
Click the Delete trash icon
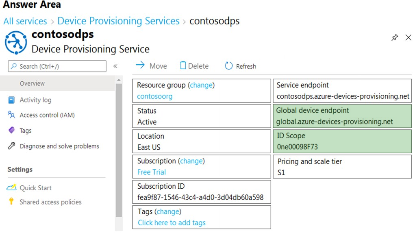(183, 65)
